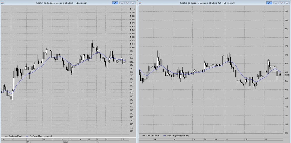Click the СевСт-ао [Price] legend entry in the daily chart

coord(14,136)
